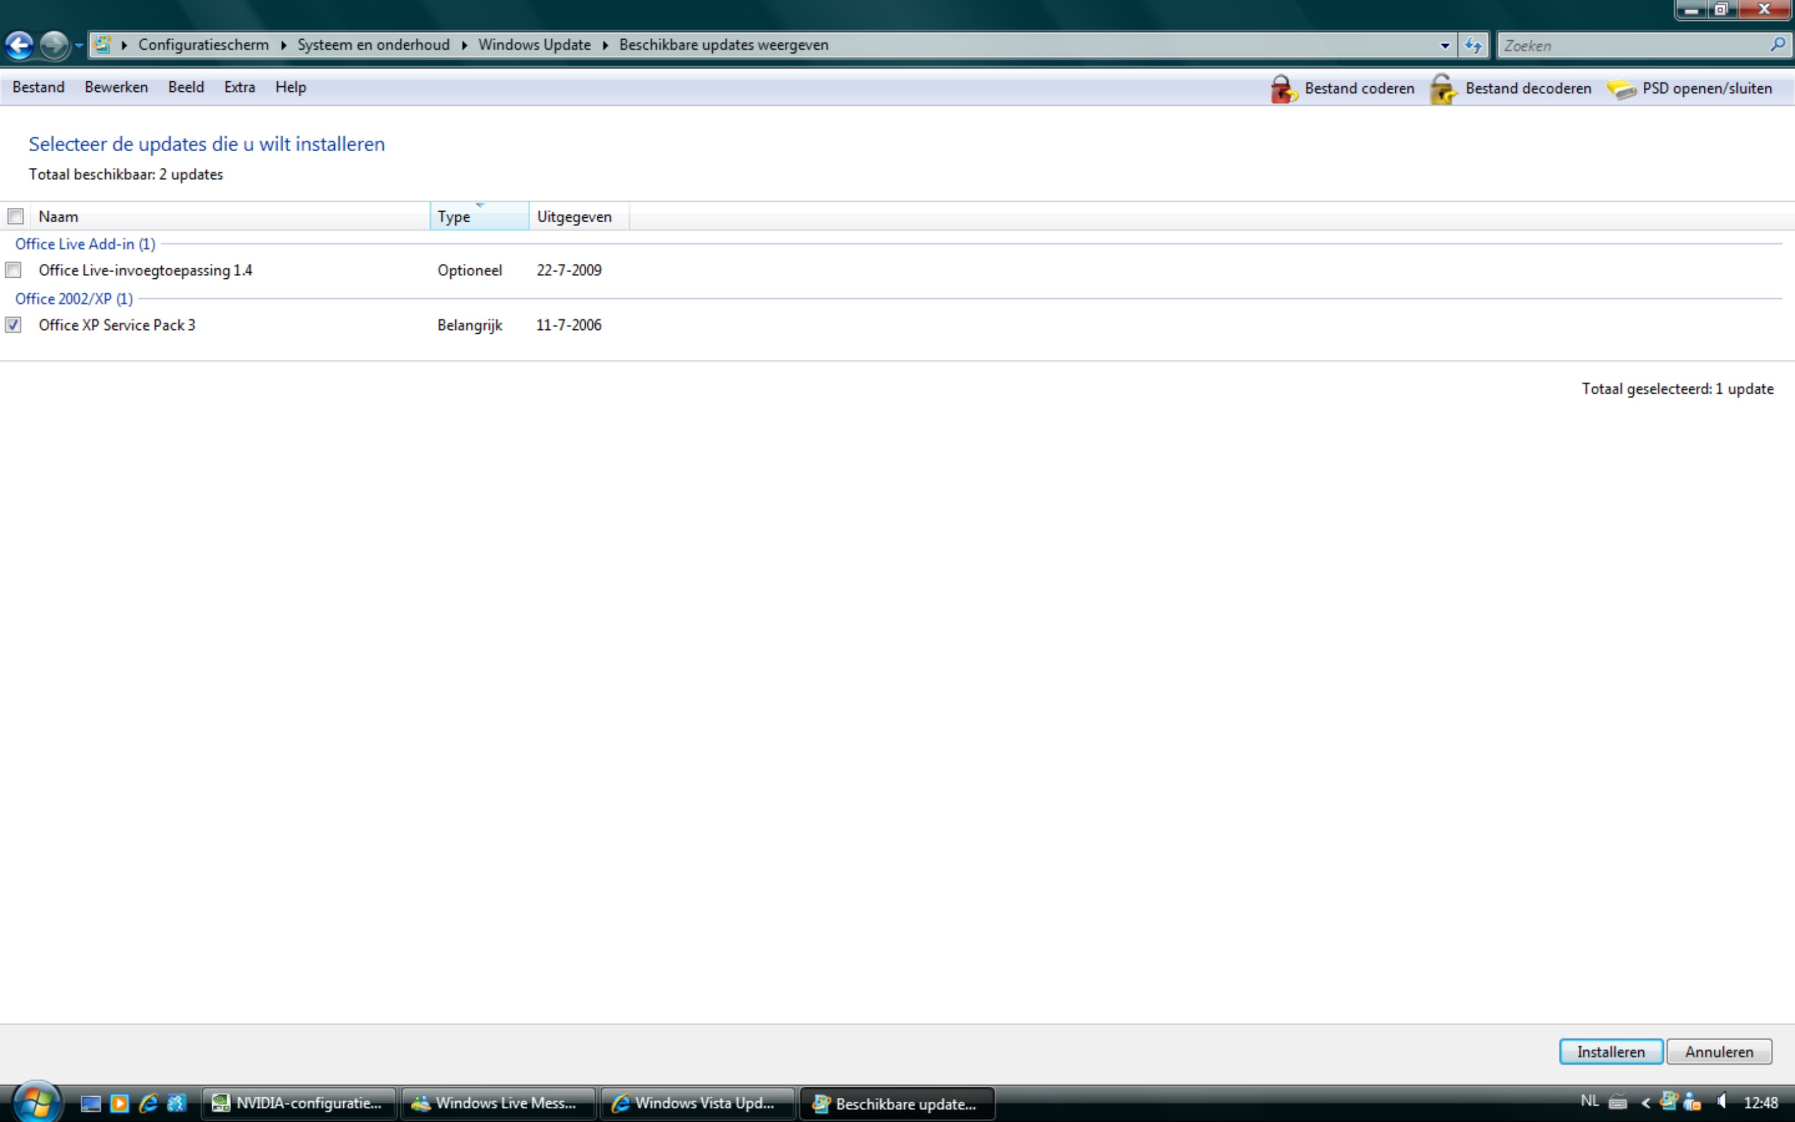Open the Bestand menu
Image resolution: width=1795 pixels, height=1122 pixels.
pos(38,87)
